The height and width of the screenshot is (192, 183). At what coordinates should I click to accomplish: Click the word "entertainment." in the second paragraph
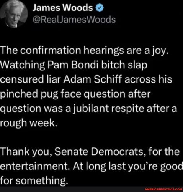click(36, 166)
